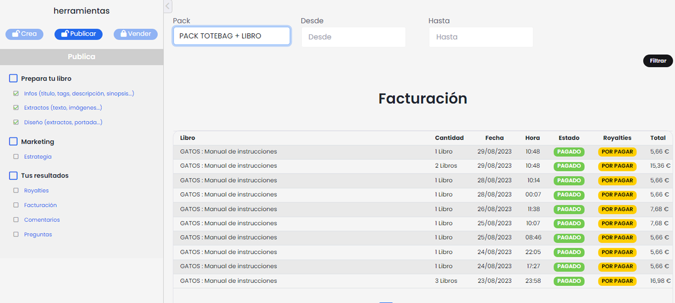Click the Hasta date field
This screenshot has width=675, height=303.
click(481, 37)
